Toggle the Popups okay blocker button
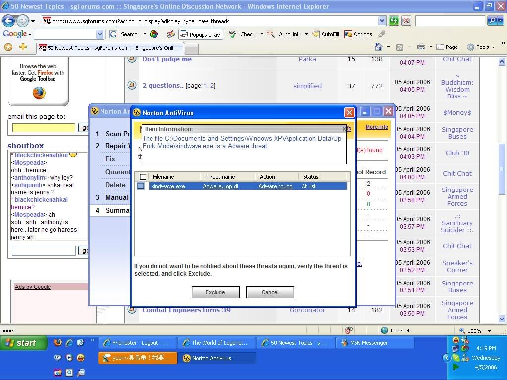Image resolution: width=507 pixels, height=380 pixels. tap(200, 34)
